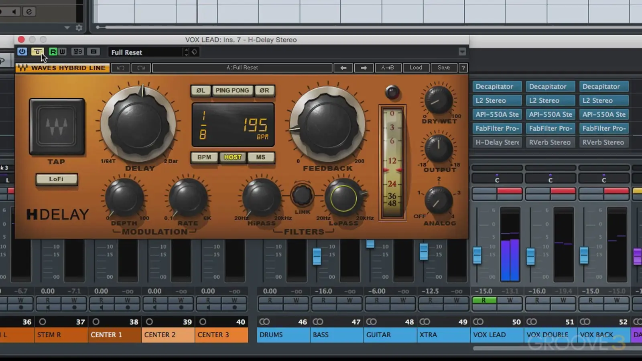This screenshot has height=361, width=642.
Task: Open the plugin window menu arrow at right
Action: click(x=462, y=52)
